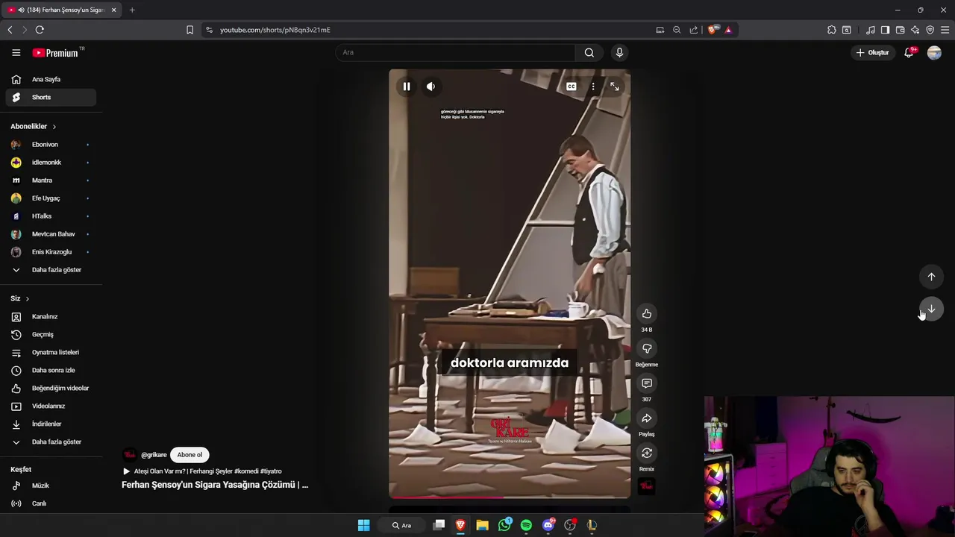Screen dimensions: 955x537
Task: Pause the Shorts video
Action: tap(407, 87)
